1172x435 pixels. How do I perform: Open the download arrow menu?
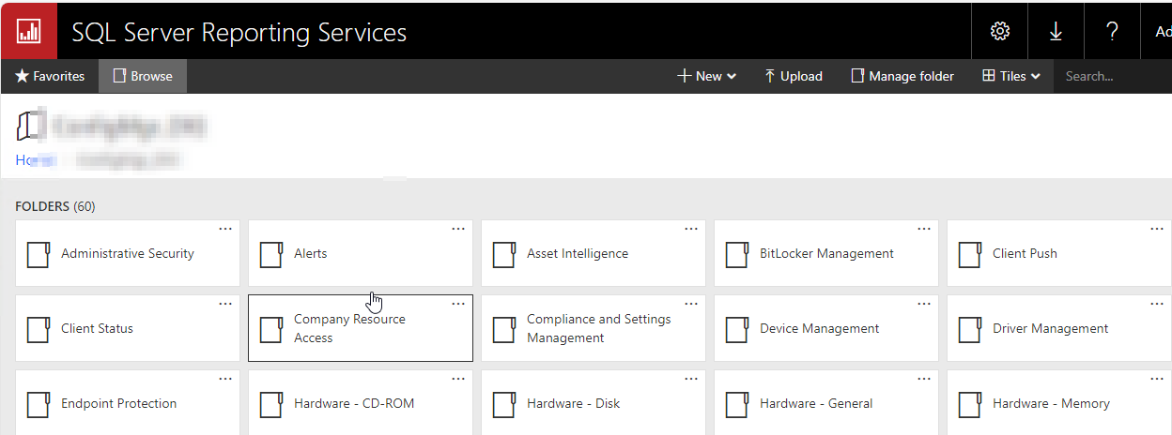[x=1056, y=31]
